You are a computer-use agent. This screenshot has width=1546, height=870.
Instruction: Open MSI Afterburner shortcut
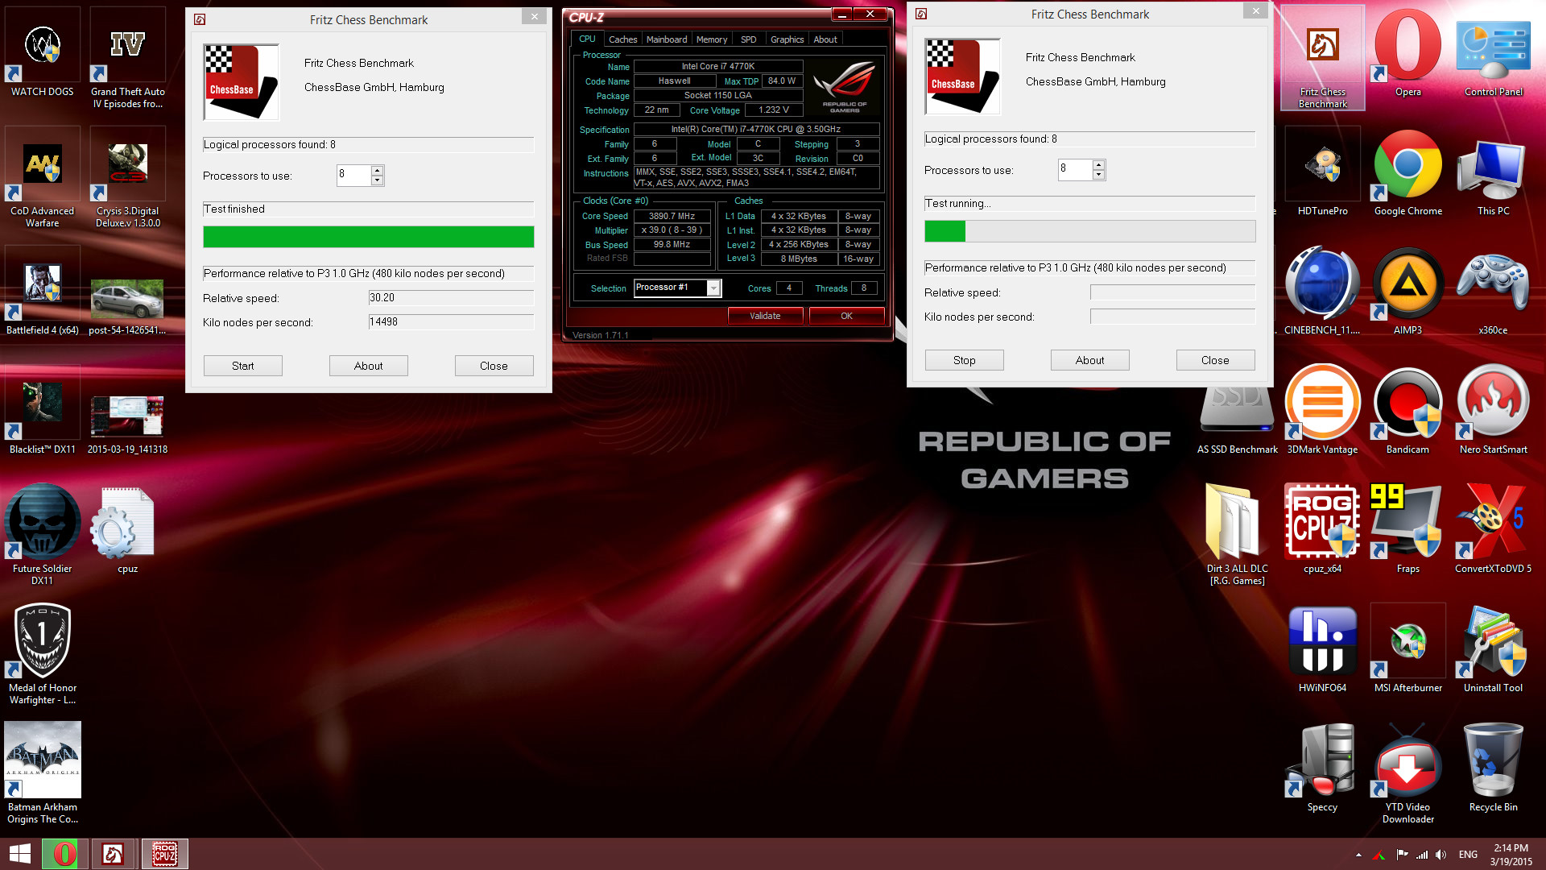pos(1408,644)
